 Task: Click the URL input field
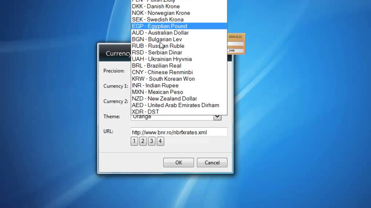click(x=179, y=132)
